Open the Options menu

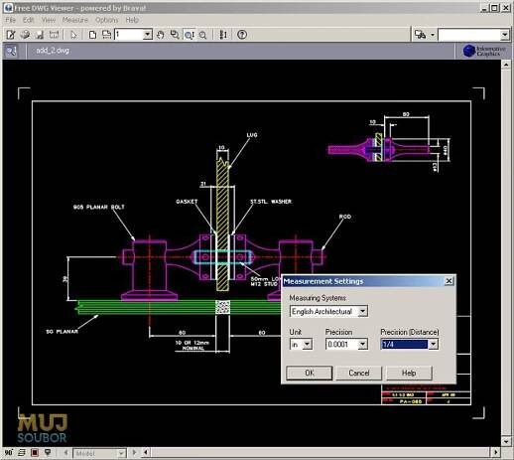tap(106, 20)
